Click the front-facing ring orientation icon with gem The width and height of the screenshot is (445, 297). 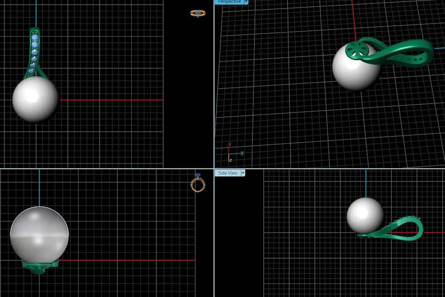pyautogui.click(x=198, y=183)
